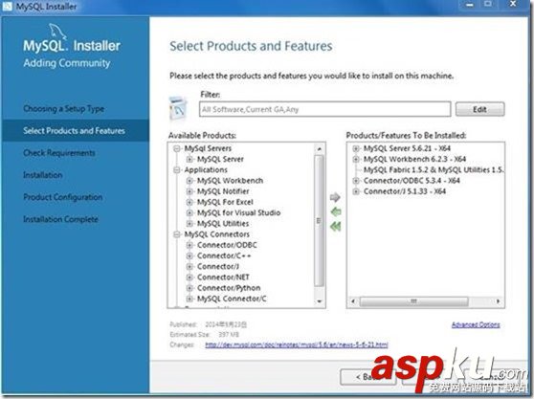Open the Advanced Options link
Viewport: 534px width, 399px height.
(476, 324)
